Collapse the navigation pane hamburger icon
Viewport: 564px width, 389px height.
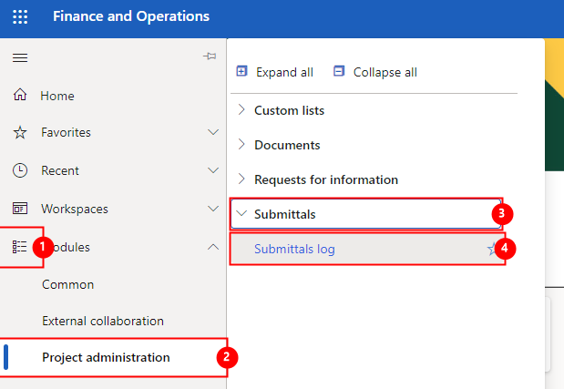pyautogui.click(x=20, y=57)
